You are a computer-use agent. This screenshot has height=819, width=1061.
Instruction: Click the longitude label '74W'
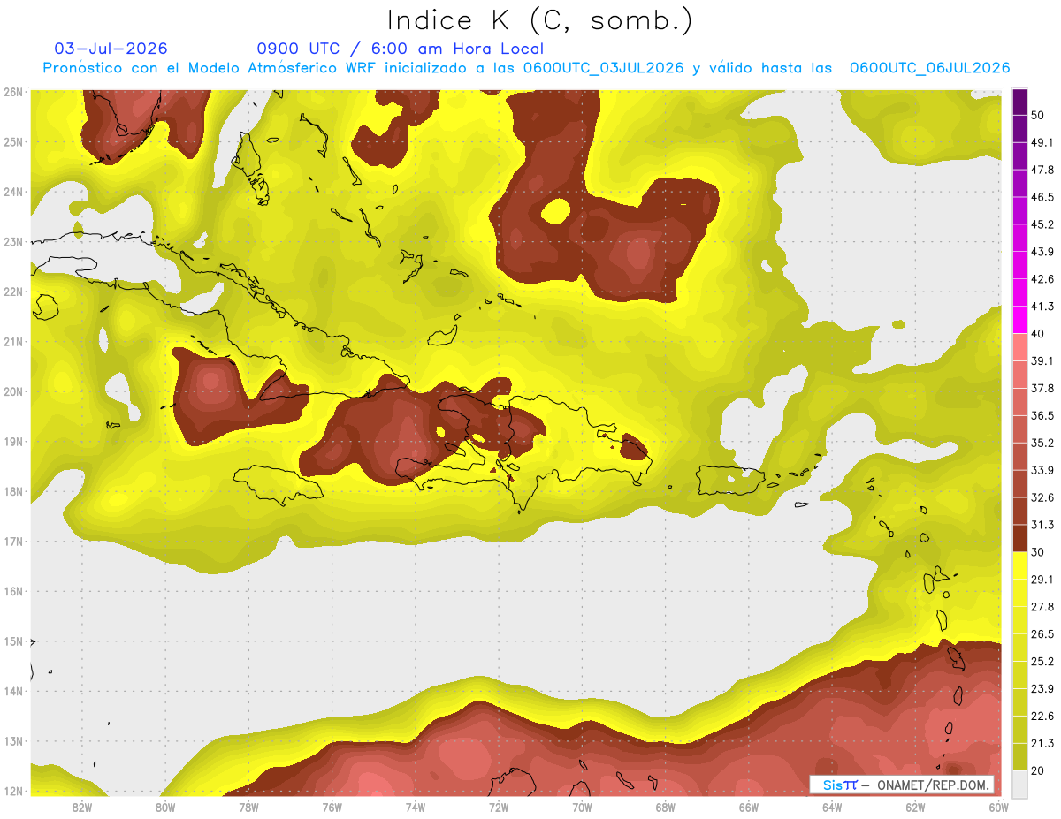(x=416, y=807)
